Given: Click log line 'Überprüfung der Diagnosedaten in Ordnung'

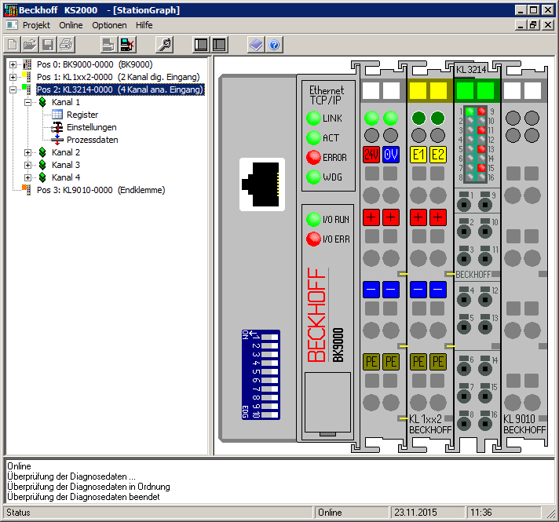Looking at the screenshot, I should coord(89,487).
